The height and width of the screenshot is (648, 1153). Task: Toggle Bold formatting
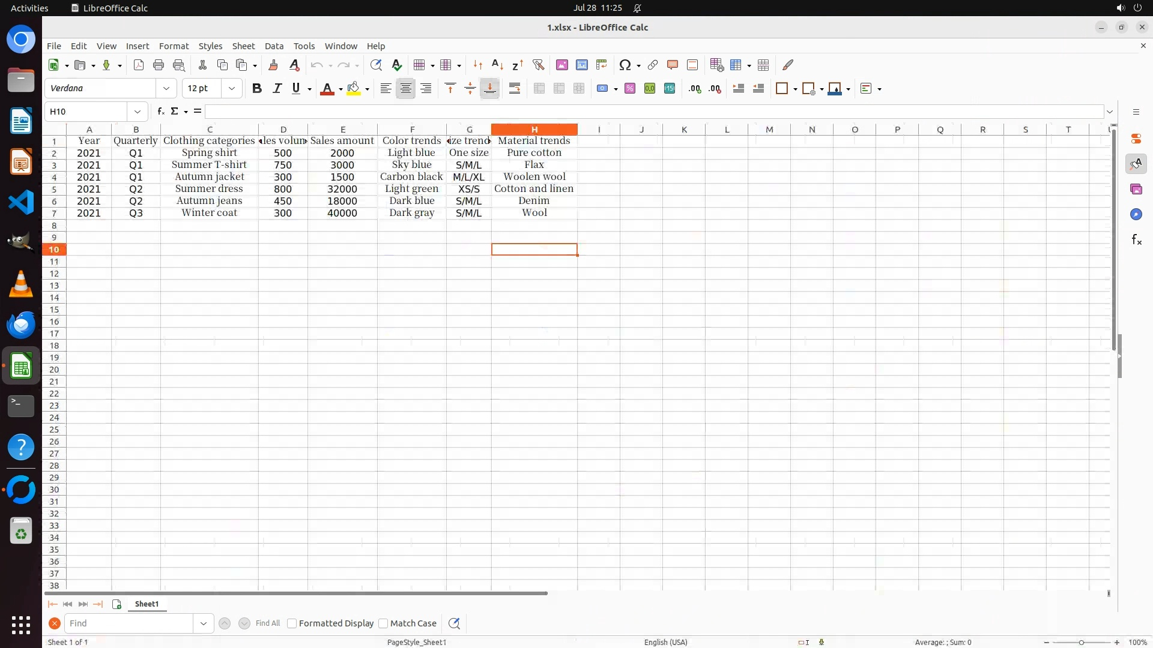coord(257,89)
